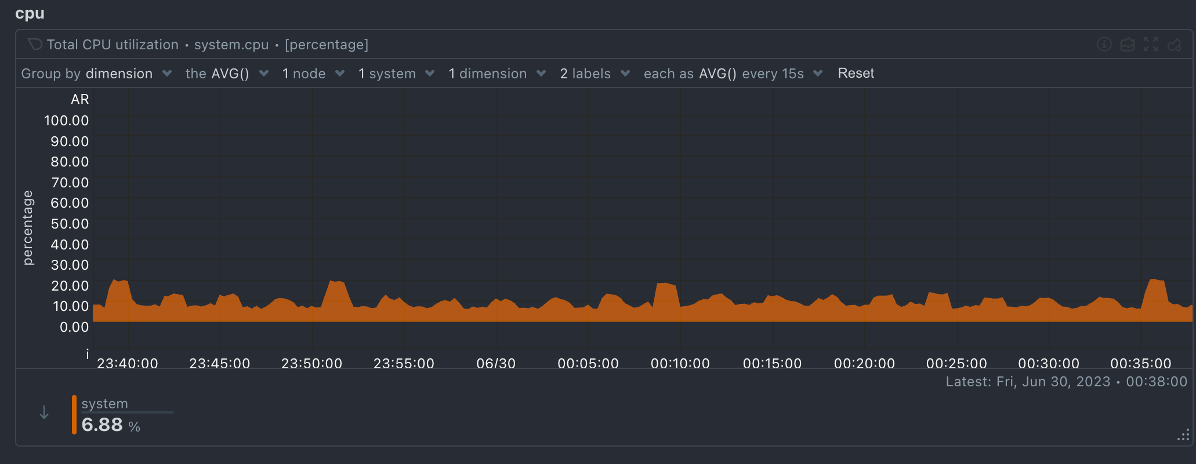This screenshot has height=464, width=1196.
Task: Click the Reset button
Action: click(856, 73)
